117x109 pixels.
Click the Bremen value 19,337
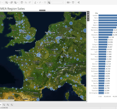pos(110,47)
